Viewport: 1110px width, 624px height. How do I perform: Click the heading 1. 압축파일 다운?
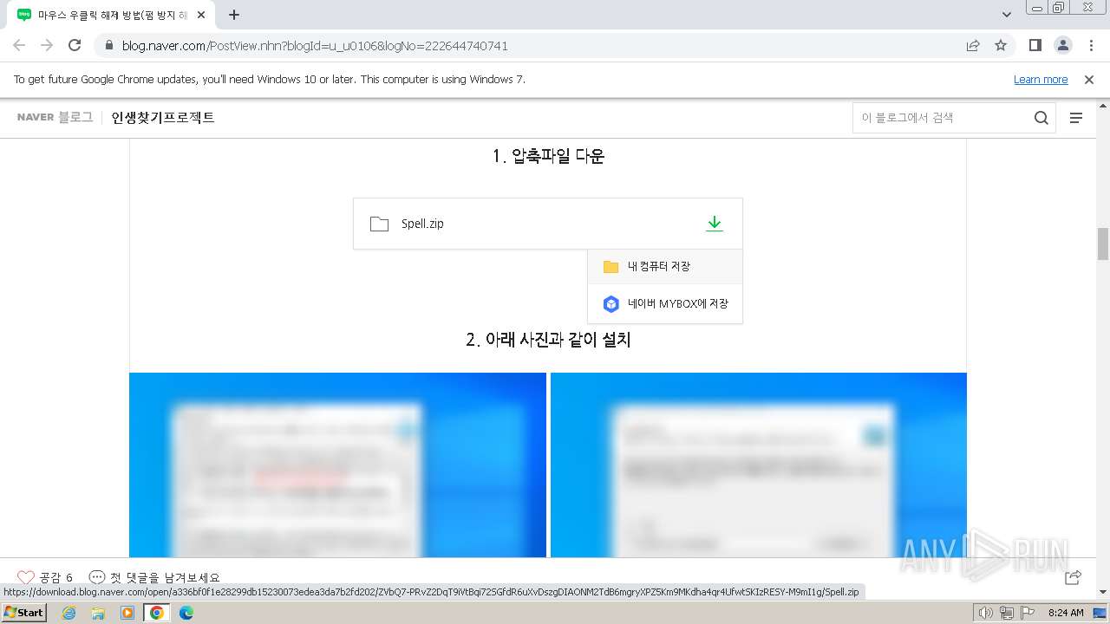coord(548,156)
